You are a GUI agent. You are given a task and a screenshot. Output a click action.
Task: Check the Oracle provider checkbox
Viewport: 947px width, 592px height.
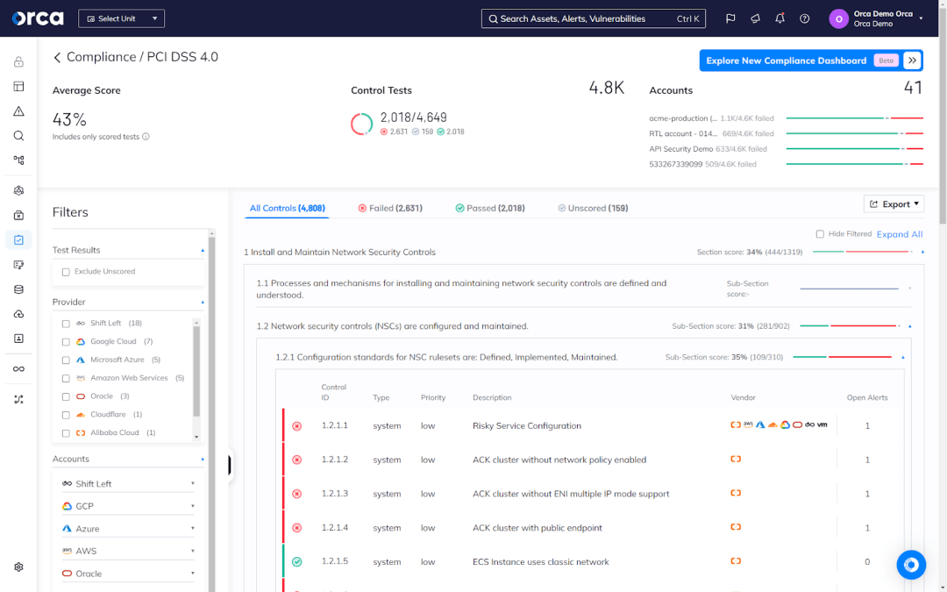(x=66, y=397)
